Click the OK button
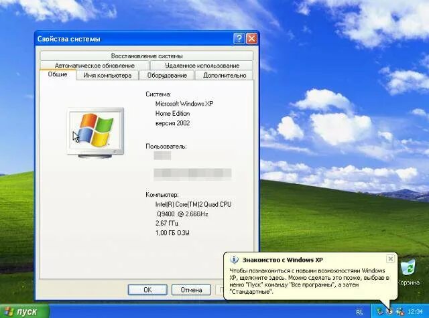 [x=147, y=290]
